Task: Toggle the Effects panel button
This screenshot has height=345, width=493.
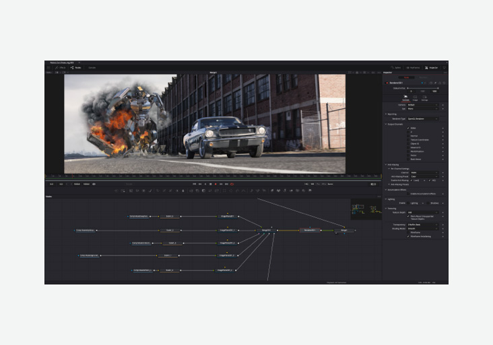Action: 61,67
